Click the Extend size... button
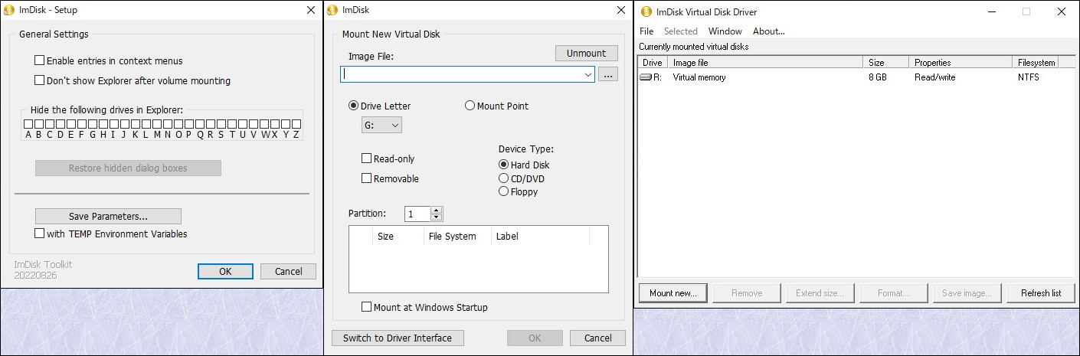Screen dimensions: 1080x356 (x=820, y=293)
